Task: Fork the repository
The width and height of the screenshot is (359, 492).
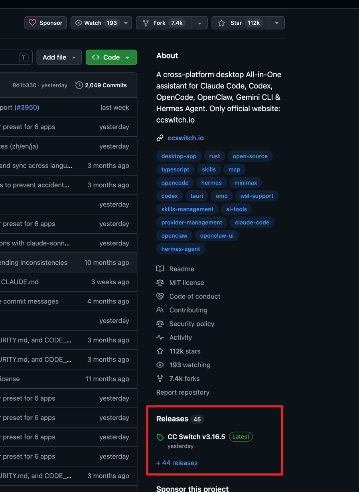Action: pos(164,23)
